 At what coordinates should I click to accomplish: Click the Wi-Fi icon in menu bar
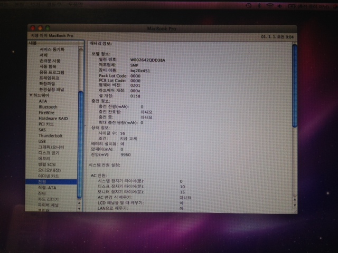tap(270, 5)
